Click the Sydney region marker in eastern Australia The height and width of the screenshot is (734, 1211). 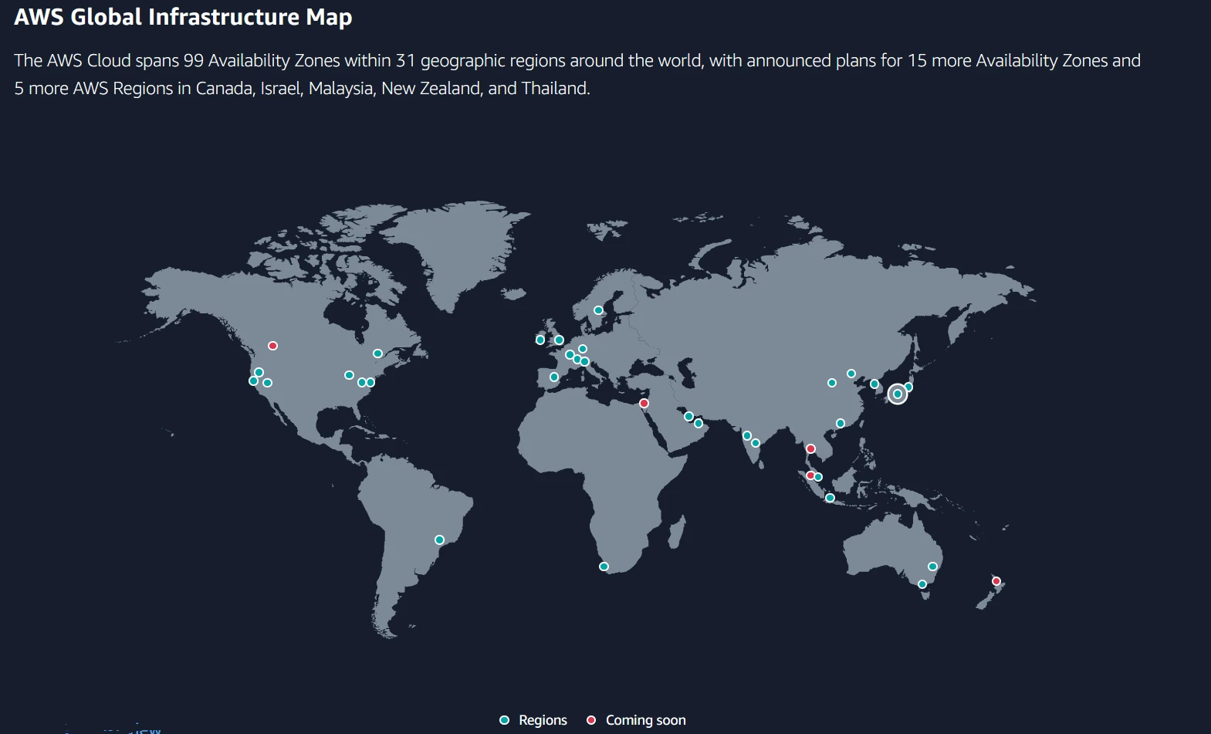pos(932,567)
